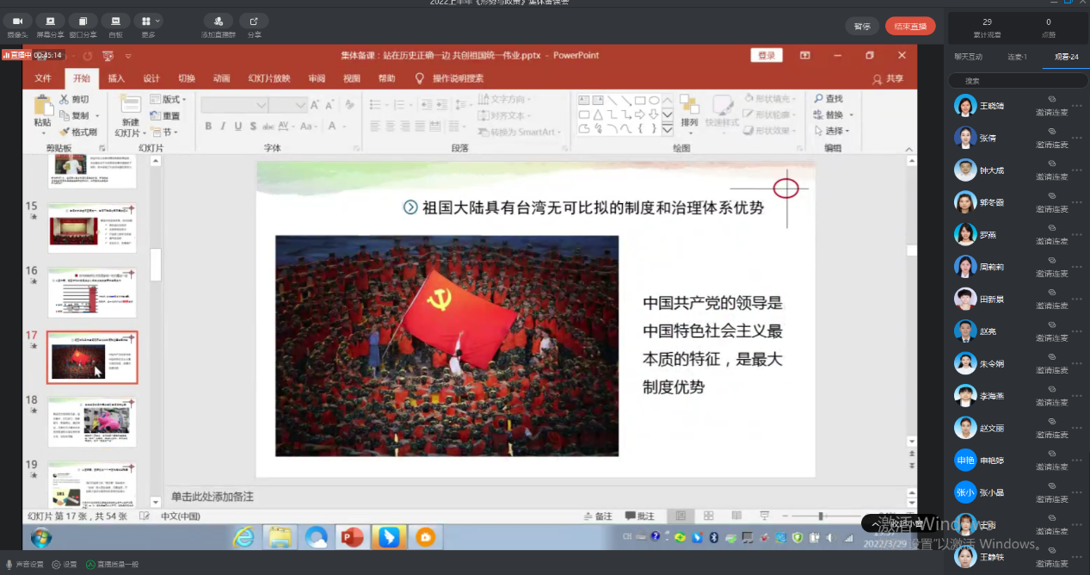1090x575 pixels.
Task: Toggle Italic formatting in font group
Action: pyautogui.click(x=223, y=127)
